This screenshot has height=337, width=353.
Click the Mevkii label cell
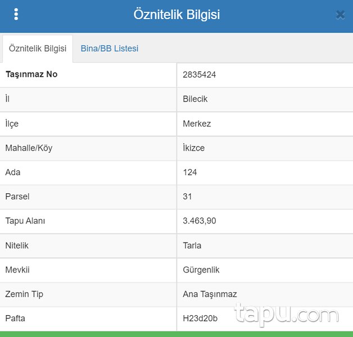[88, 270]
